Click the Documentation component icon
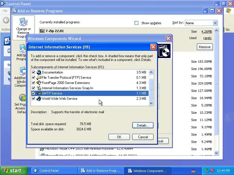The image size is (234, 175). (x=39, y=72)
